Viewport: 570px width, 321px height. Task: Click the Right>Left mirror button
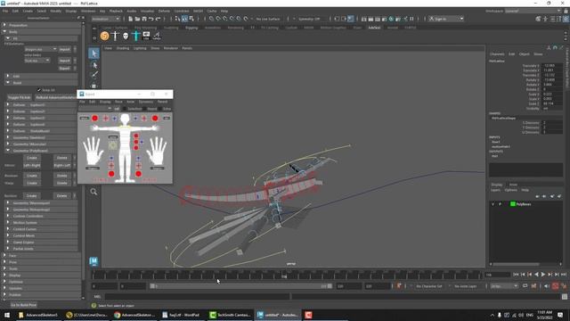62,165
